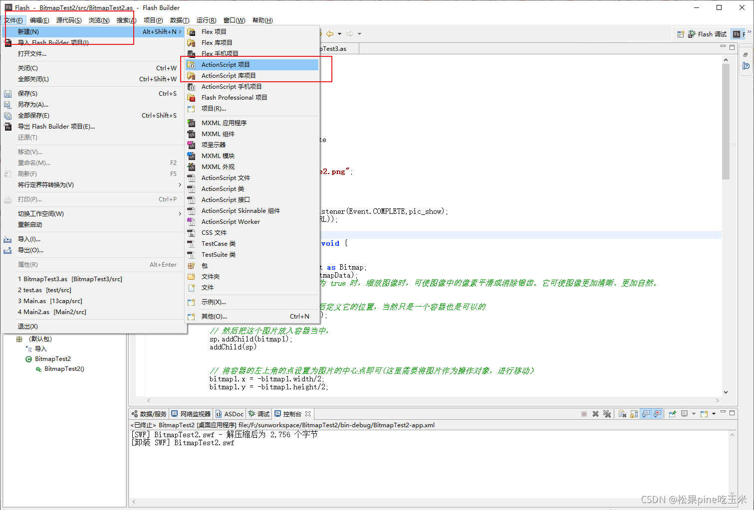Click the TestCase 类 icon

point(191,244)
